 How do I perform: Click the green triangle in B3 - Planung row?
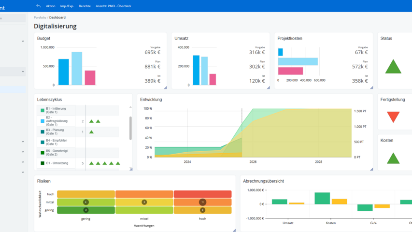[91, 132]
